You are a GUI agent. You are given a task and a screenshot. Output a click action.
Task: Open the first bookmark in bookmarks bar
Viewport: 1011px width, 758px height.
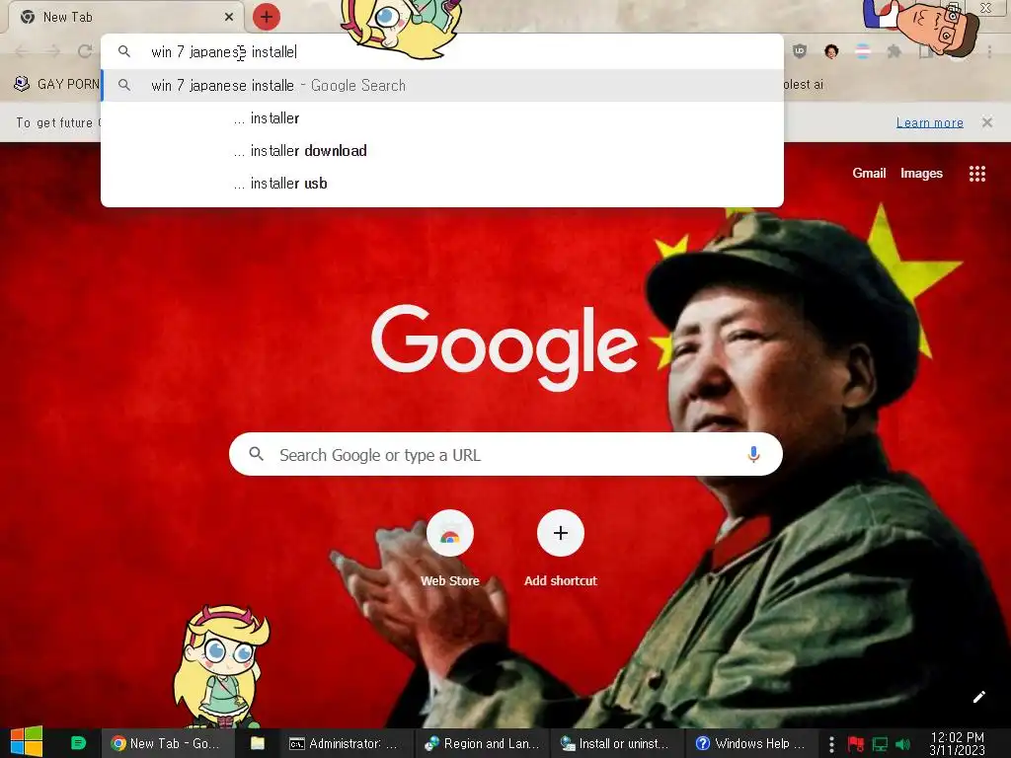[56, 85]
